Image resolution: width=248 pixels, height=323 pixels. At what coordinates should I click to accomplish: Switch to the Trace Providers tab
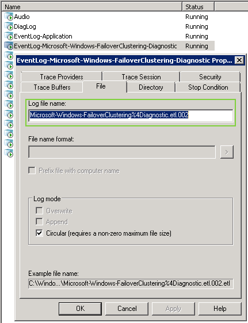62,77
